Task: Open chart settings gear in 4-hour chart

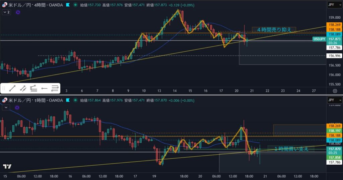Action: 335,91
